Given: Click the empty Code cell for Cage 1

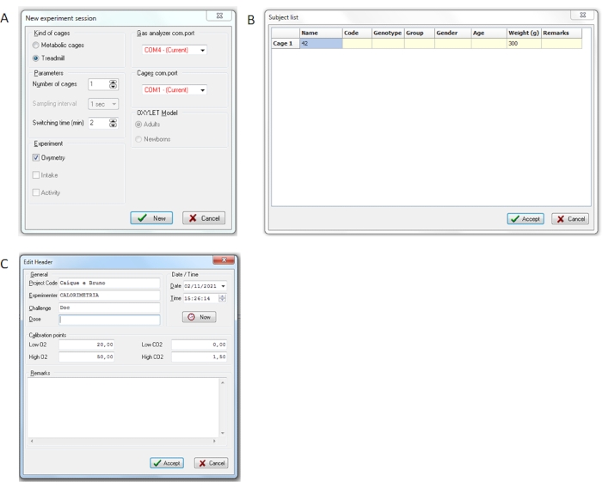Looking at the screenshot, I should [x=357, y=43].
